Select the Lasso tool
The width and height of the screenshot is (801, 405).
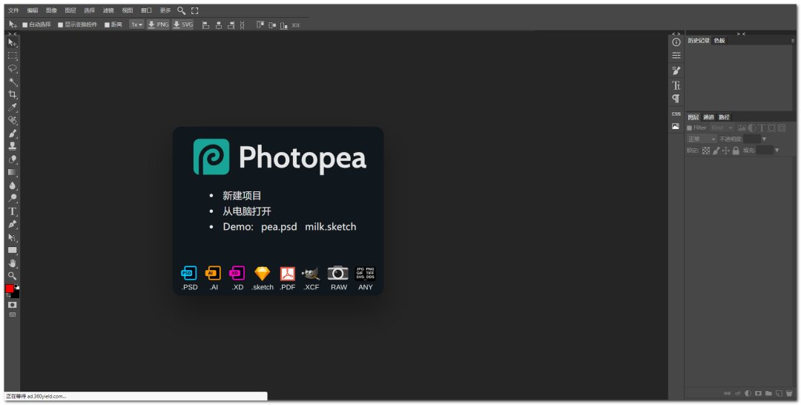pos(13,68)
